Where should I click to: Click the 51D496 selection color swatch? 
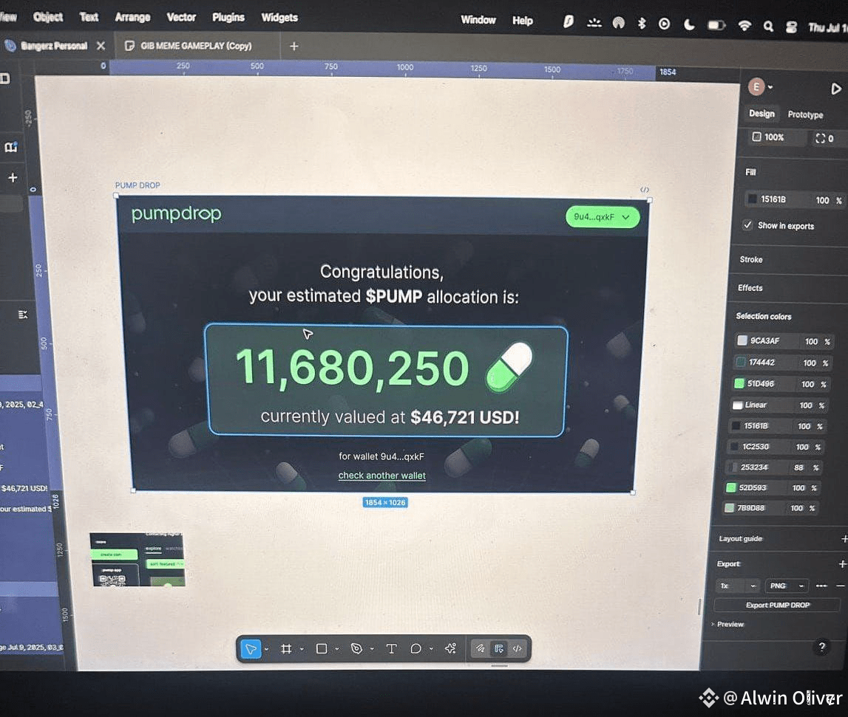coord(739,384)
